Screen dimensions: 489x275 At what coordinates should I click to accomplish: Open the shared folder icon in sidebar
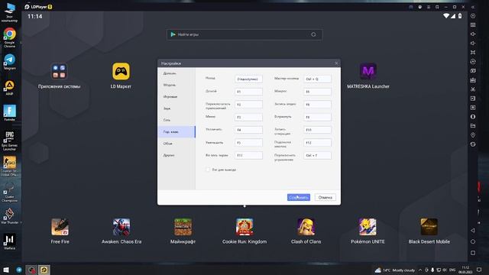pos(473,125)
